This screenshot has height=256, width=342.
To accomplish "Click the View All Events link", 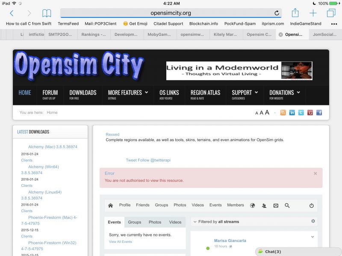I will [x=121, y=241].
